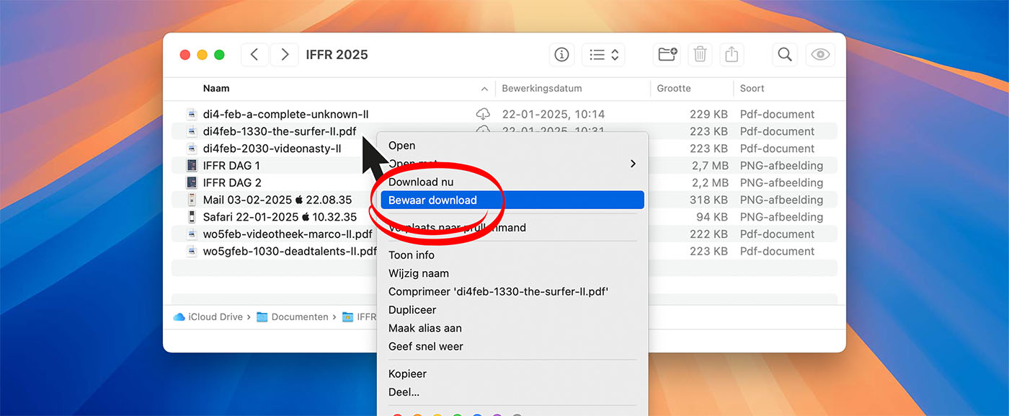Screen dimensions: 1009x416
Task: Toggle sort order arrow in Naam column
Action: tap(484, 89)
